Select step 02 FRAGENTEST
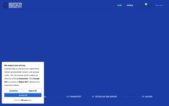This screenshot has height=106, width=169. coord(74,97)
